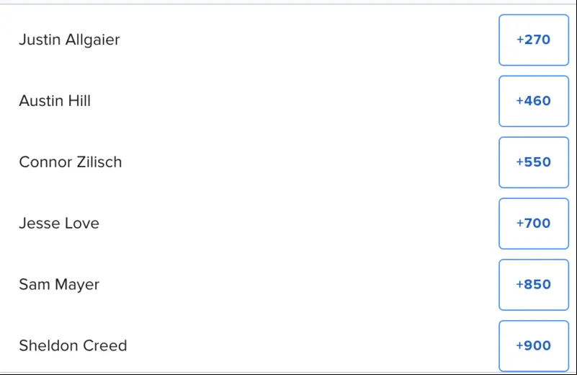Tap the +850 Sam Mayer odds
The image size is (577, 375).
pos(534,284)
